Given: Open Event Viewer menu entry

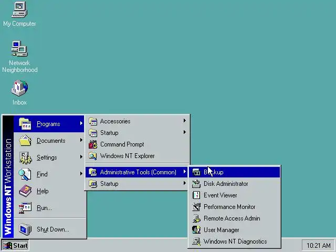Looking at the screenshot, I should point(235,195).
